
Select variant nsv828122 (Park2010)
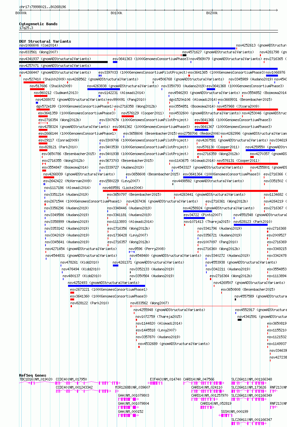point(90,303)
